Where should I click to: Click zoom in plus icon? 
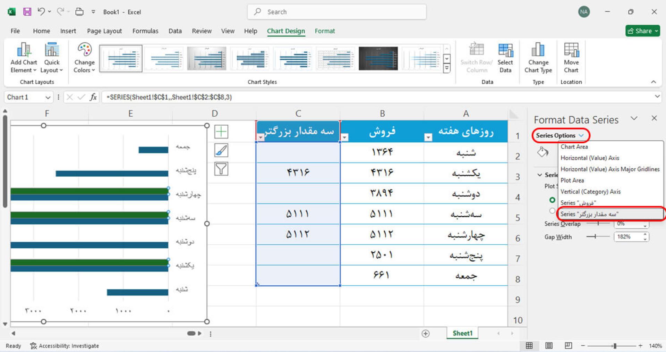(x=640, y=346)
